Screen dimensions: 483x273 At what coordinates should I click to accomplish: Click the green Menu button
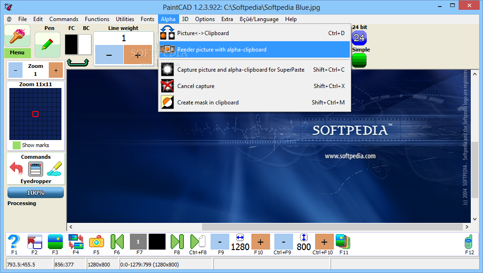pyautogui.click(x=17, y=52)
